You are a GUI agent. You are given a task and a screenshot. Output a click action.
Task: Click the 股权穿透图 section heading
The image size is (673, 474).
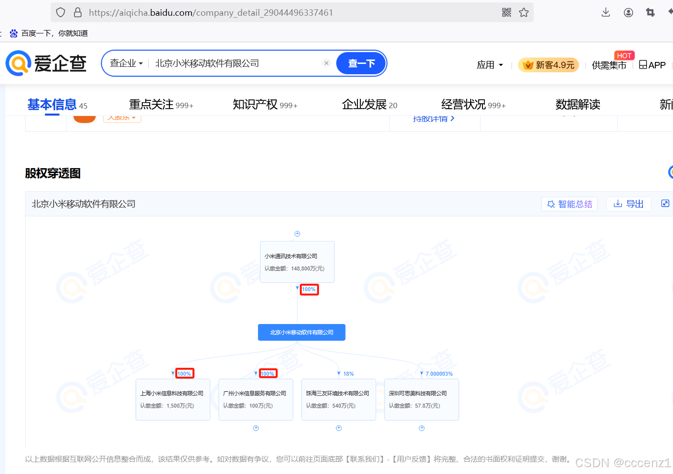53,174
